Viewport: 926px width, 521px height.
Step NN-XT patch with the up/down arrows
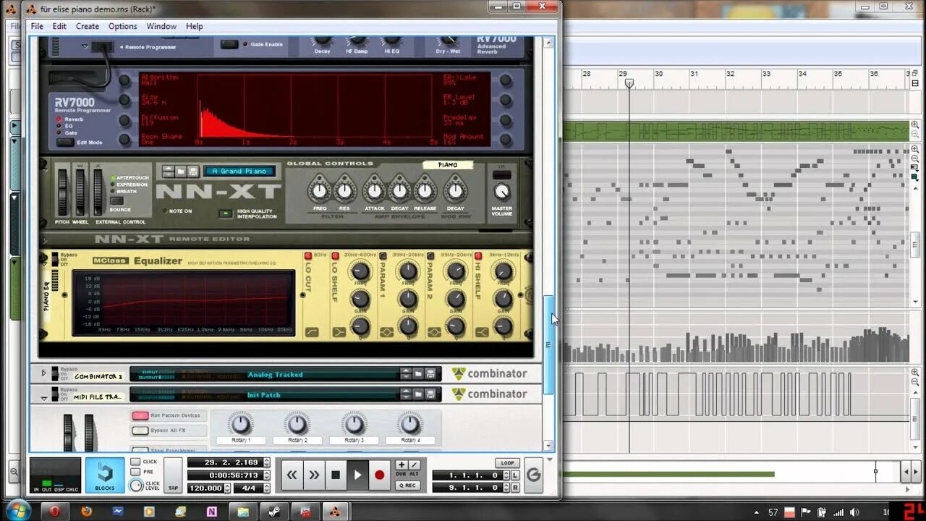(x=168, y=171)
